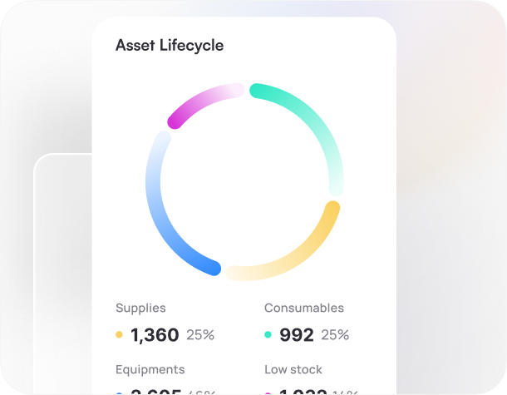This screenshot has width=507, height=395.
Task: Click the 992 consumables count
Action: [296, 335]
